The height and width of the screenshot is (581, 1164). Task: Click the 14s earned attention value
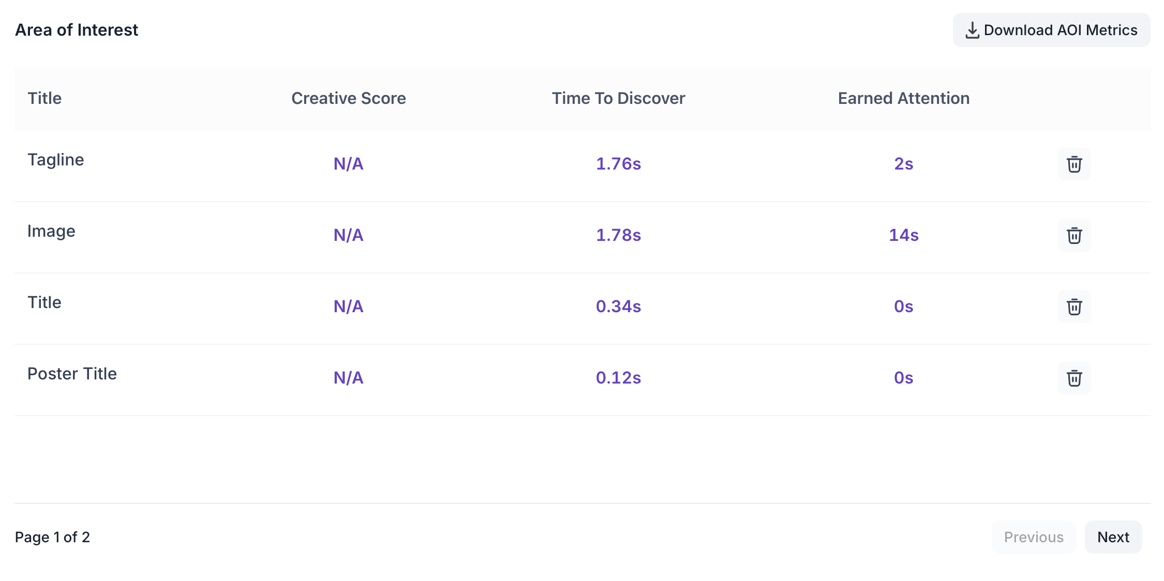[903, 235]
